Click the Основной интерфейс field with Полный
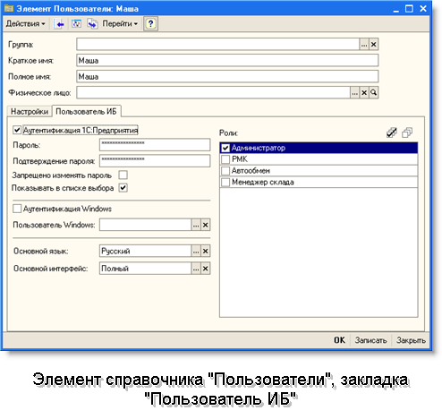This screenshot has height=419, width=442. [x=145, y=269]
